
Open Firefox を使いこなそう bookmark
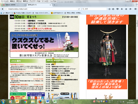23,13
